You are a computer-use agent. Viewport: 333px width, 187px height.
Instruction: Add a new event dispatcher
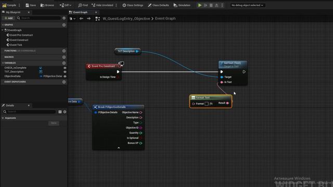64,82
